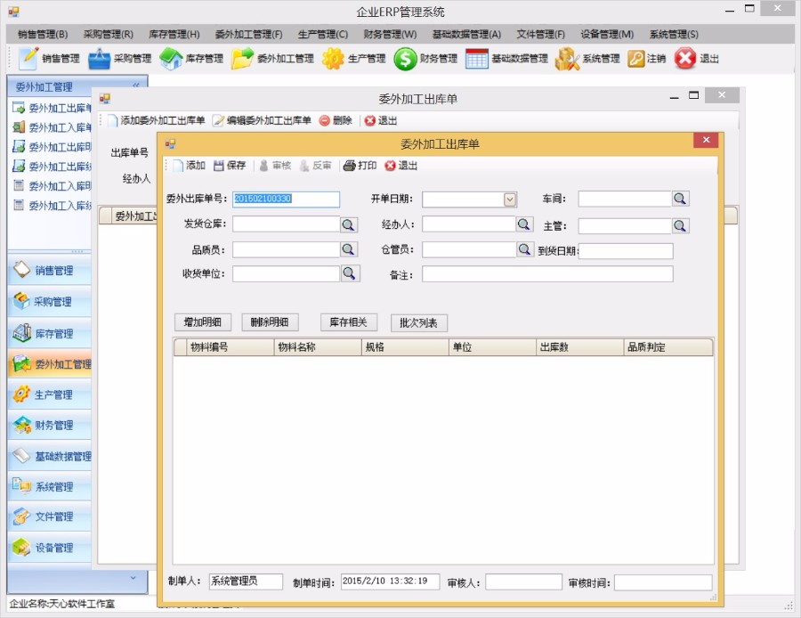Click the 车间 magnifier lookup icon
Viewport: 801px width, 618px height.
681,199
